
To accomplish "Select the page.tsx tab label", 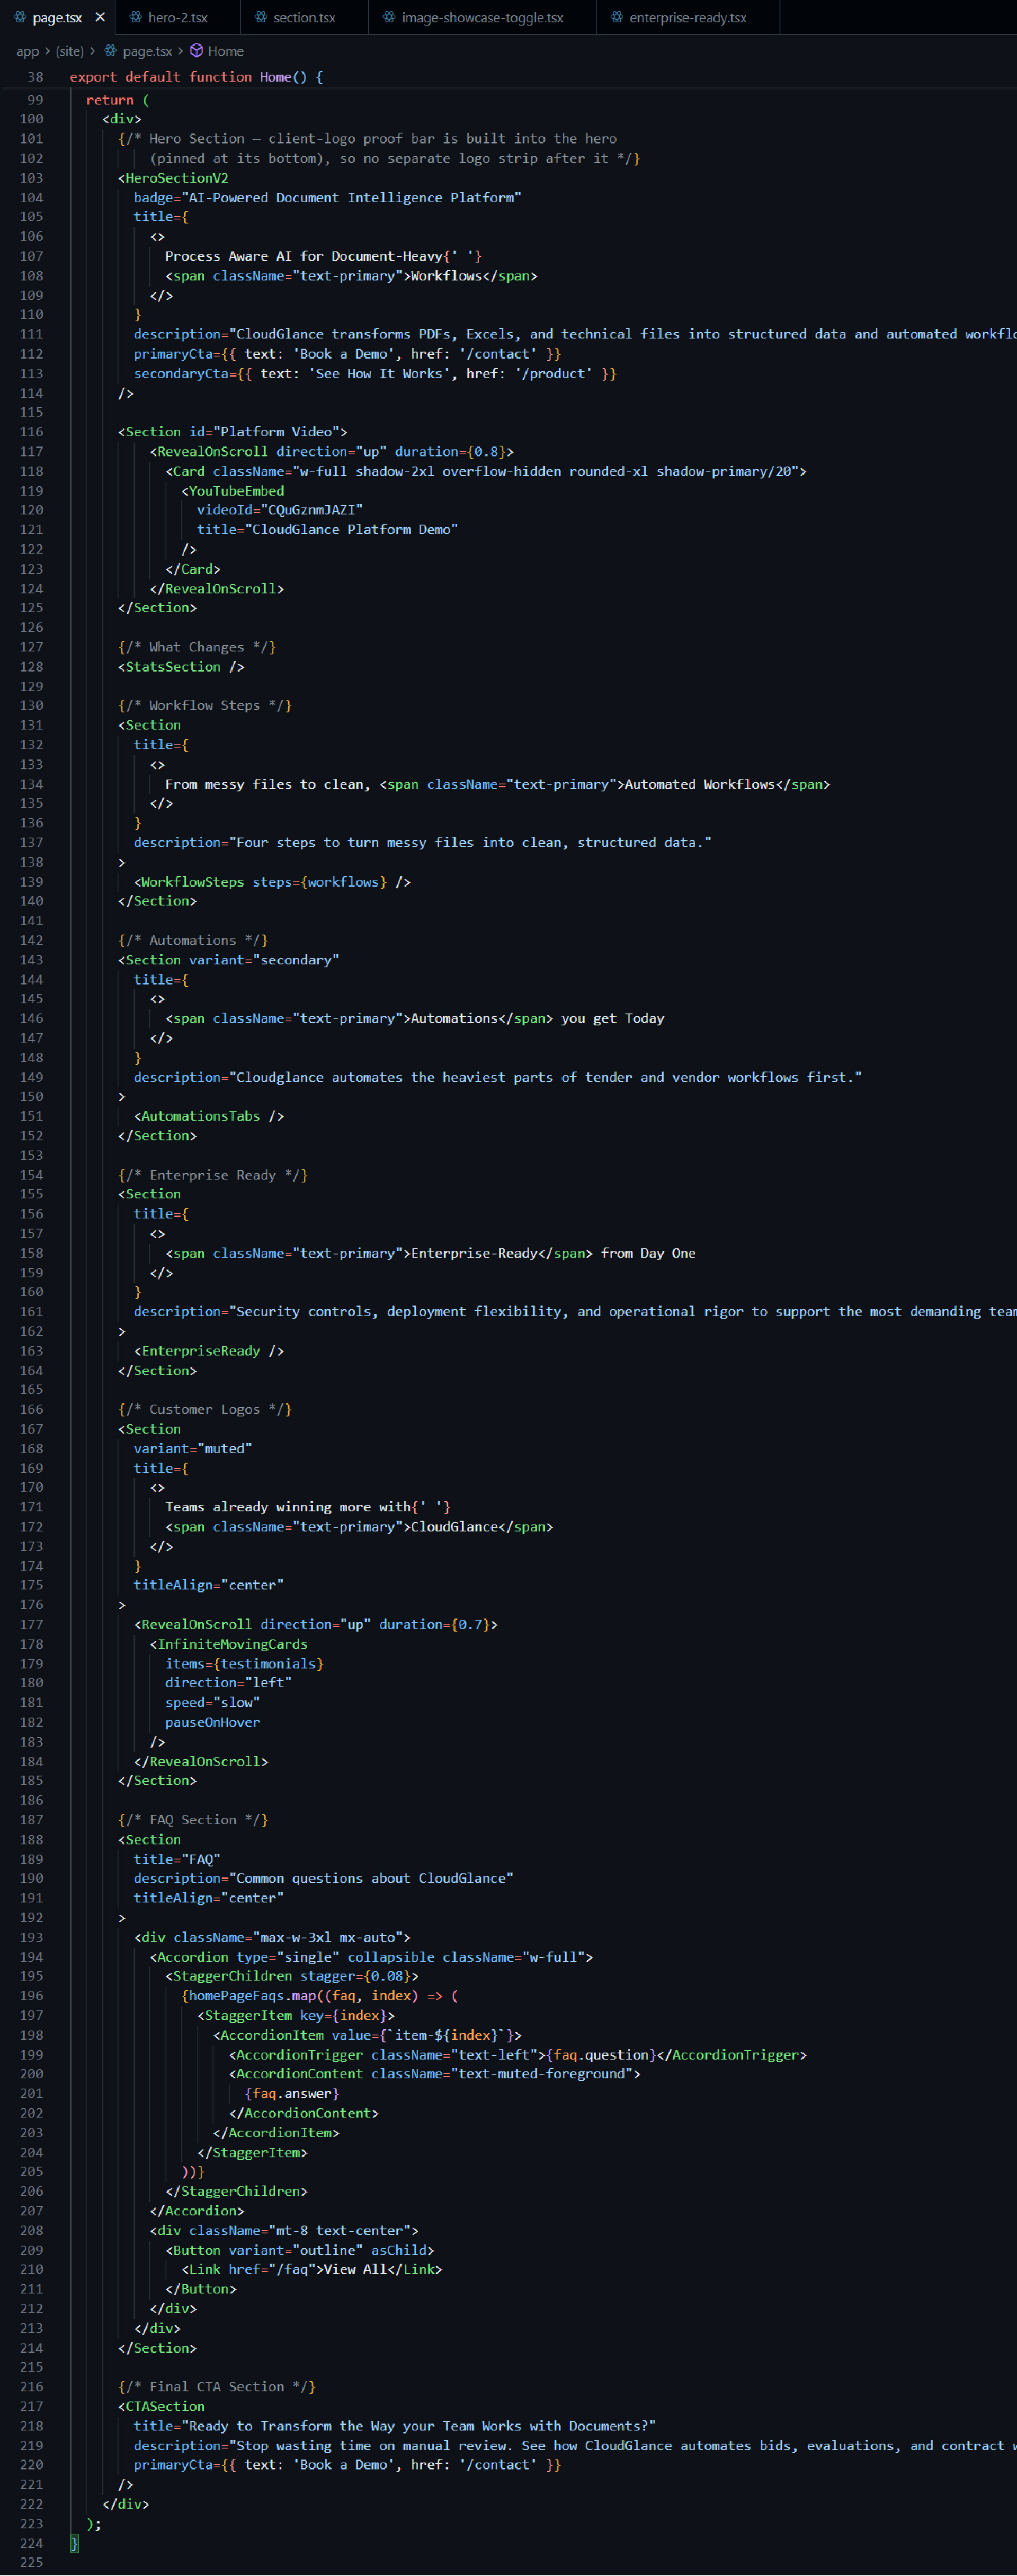I will (57, 17).
